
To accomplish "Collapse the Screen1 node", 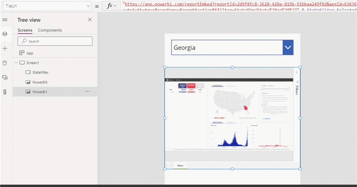I will [x=16, y=63].
